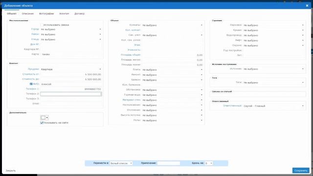Open the Источник dropdown
Viewport: 313px width, 176px height.
274,69
